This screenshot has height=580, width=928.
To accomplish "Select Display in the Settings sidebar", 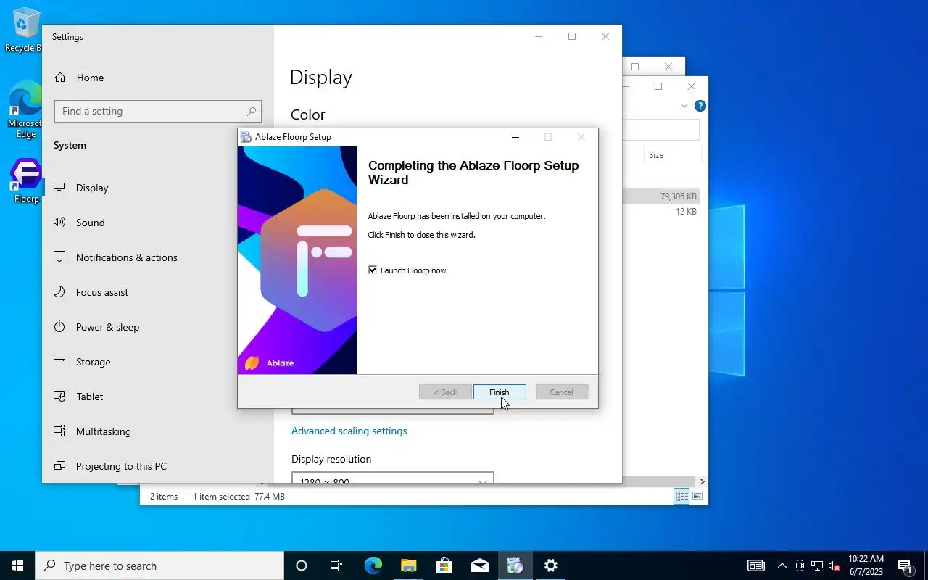I will click(x=158, y=188).
